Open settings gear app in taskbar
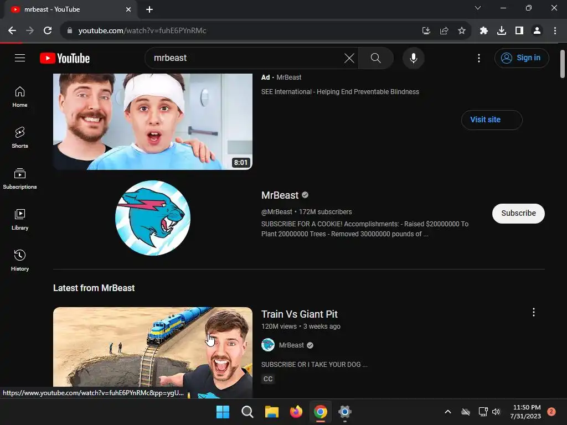The image size is (567, 425). [345, 412]
